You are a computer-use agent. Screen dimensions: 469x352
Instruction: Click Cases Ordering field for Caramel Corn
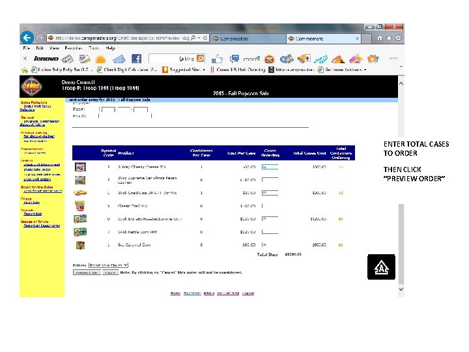[x=270, y=245]
